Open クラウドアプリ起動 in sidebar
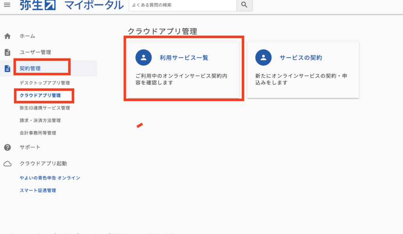 point(43,164)
